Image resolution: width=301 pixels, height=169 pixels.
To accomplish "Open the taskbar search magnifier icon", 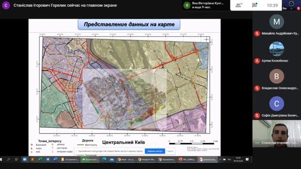I will [x=8, y=160].
